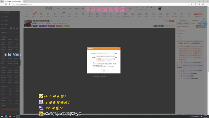The image size is (209, 118).
Task: Click the circle minus icon at the toolbar end
Action: [188, 14]
